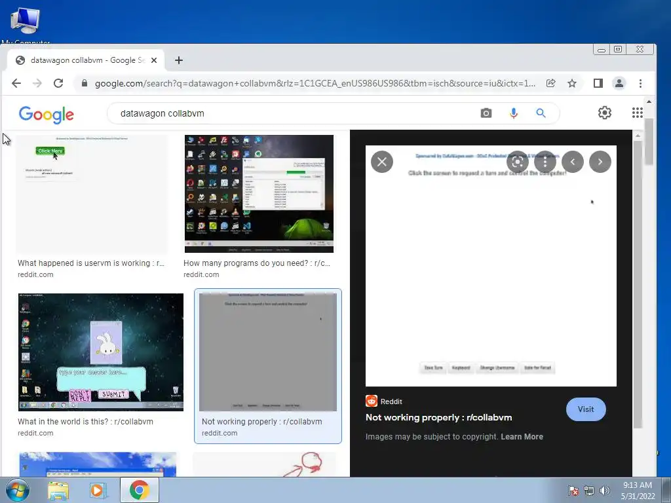
Task: Select the datawagon collabvm Google Search tab
Action: pos(86,60)
